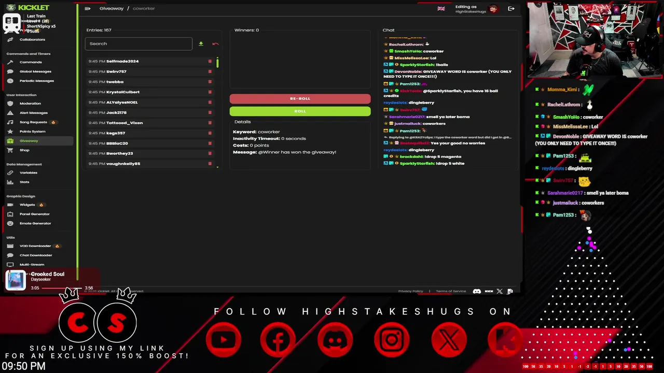Click the Kicklet logo
Image resolution: width=664 pixels, height=373 pixels.
[27, 8]
